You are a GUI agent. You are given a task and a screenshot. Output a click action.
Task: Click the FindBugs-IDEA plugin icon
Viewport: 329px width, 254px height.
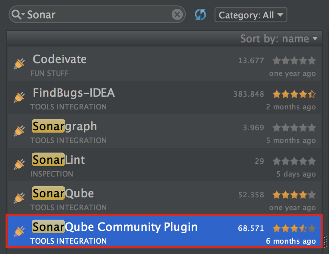[x=19, y=97]
